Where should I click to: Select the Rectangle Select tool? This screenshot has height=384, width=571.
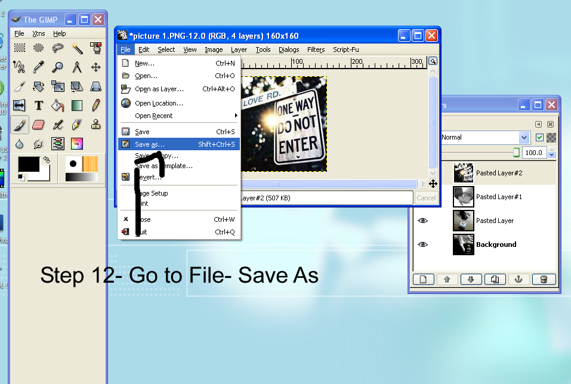point(20,48)
